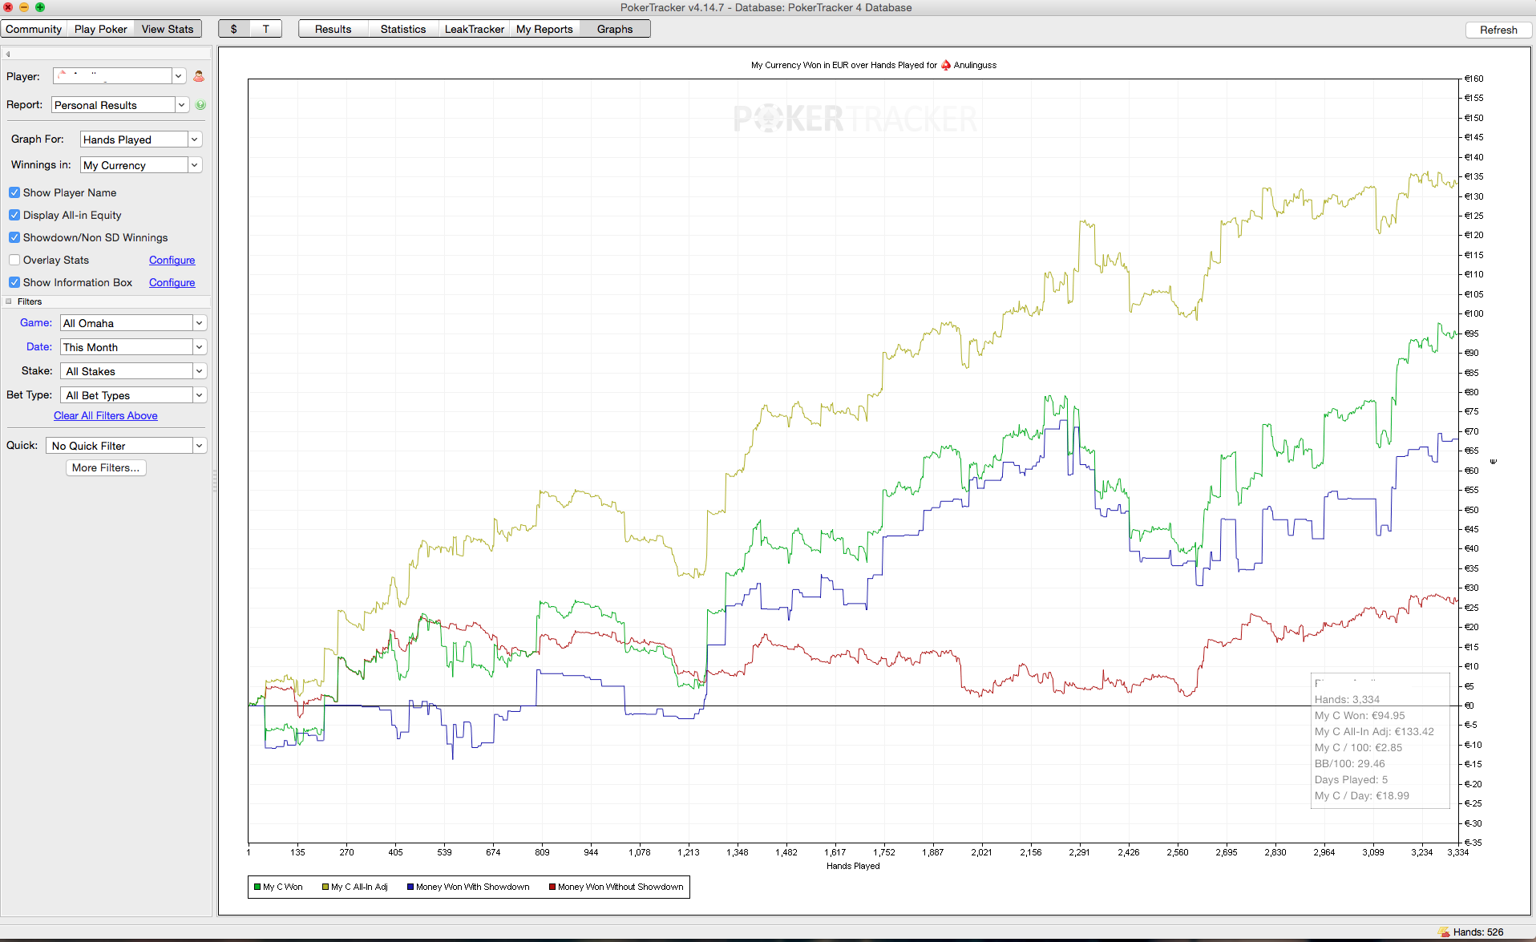Open the LeakTracker tab
Screen dimensions: 1536x942
[475, 29]
